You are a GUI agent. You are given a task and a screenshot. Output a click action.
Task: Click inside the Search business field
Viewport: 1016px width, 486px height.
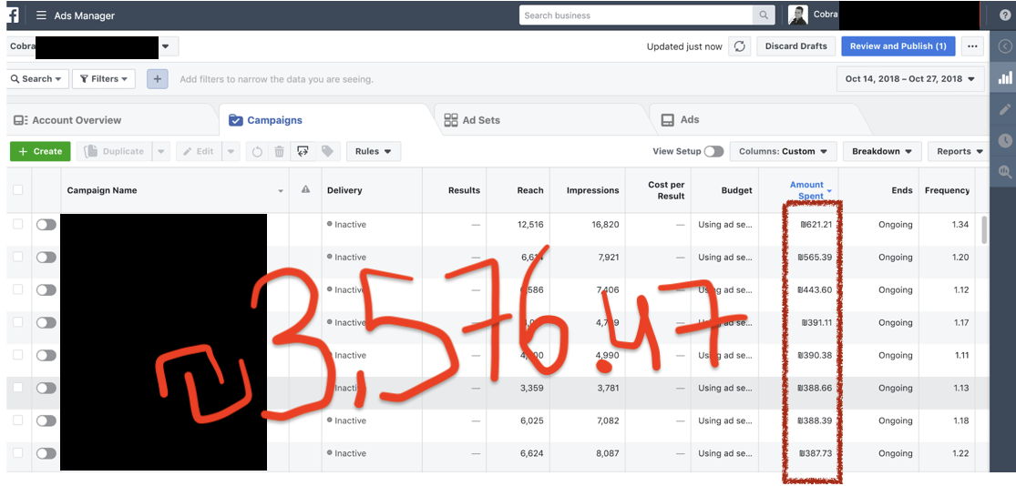point(636,15)
